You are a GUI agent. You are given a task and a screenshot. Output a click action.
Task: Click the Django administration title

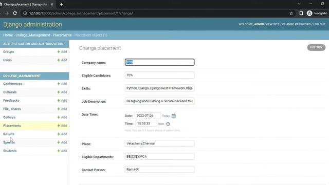32,24
